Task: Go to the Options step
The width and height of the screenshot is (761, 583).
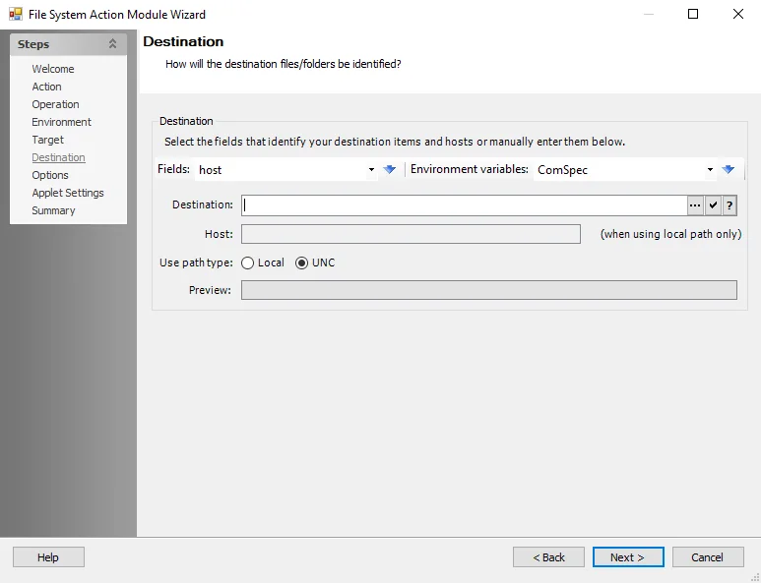Action: click(x=50, y=175)
